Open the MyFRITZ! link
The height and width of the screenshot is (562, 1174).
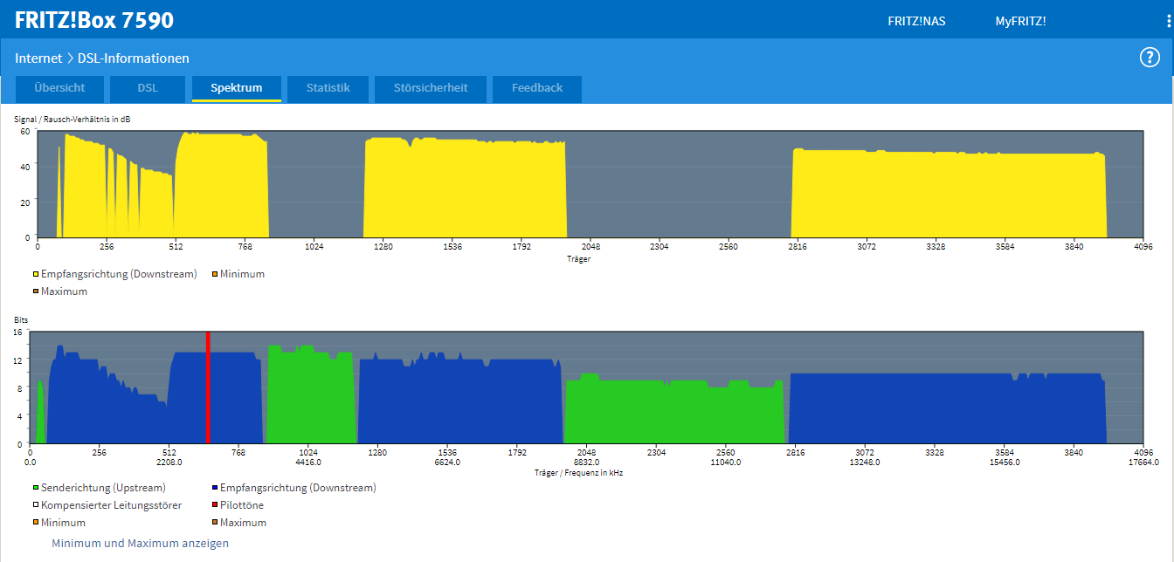point(1020,21)
